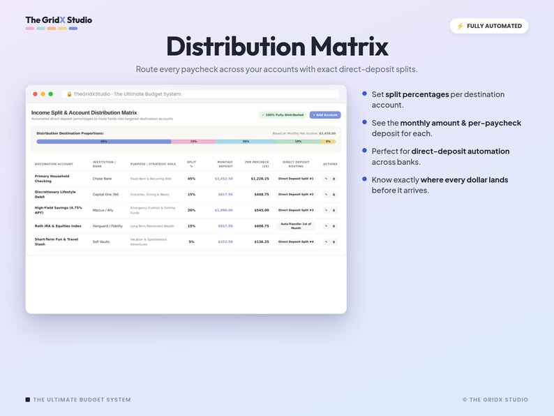Viewport: 554px width, 416px height.
Task: Click the Chase Bank cell
Action: [x=102, y=179]
